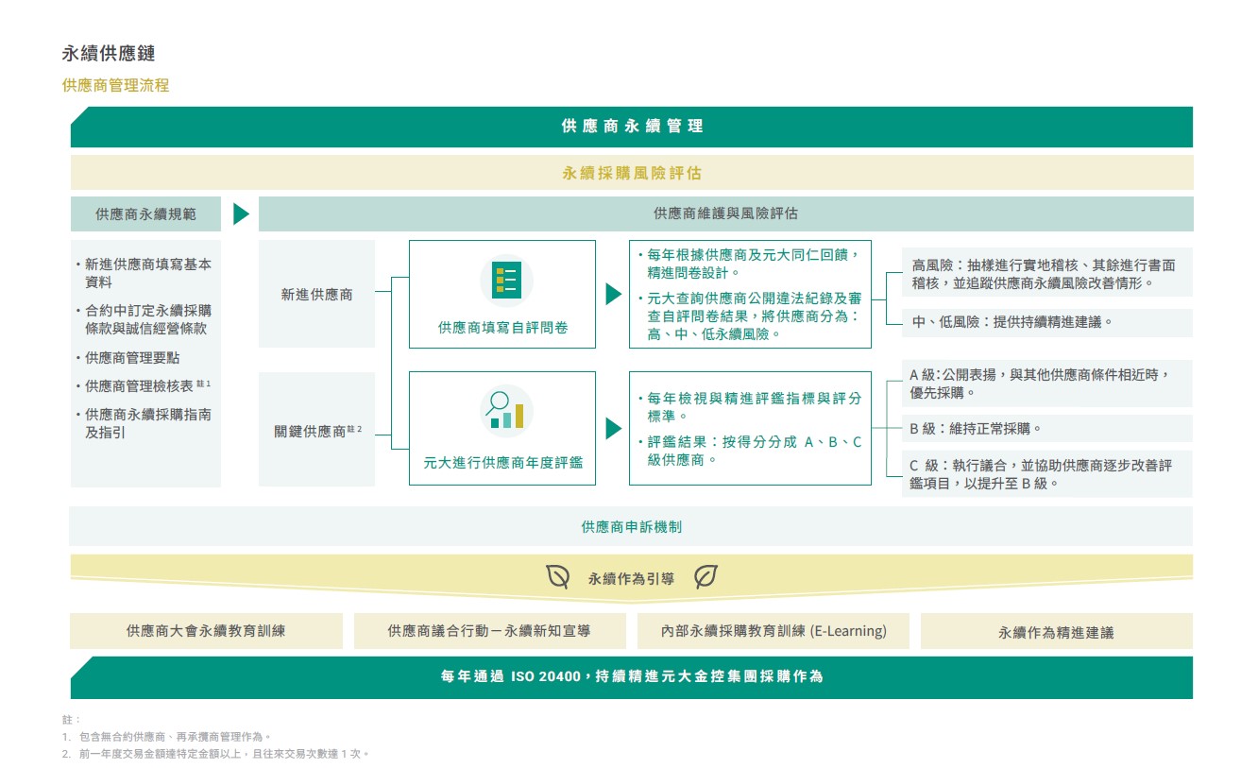1258x768 pixels.
Task: Click the green arrow after 供應商永續規範
Action: tap(241, 214)
